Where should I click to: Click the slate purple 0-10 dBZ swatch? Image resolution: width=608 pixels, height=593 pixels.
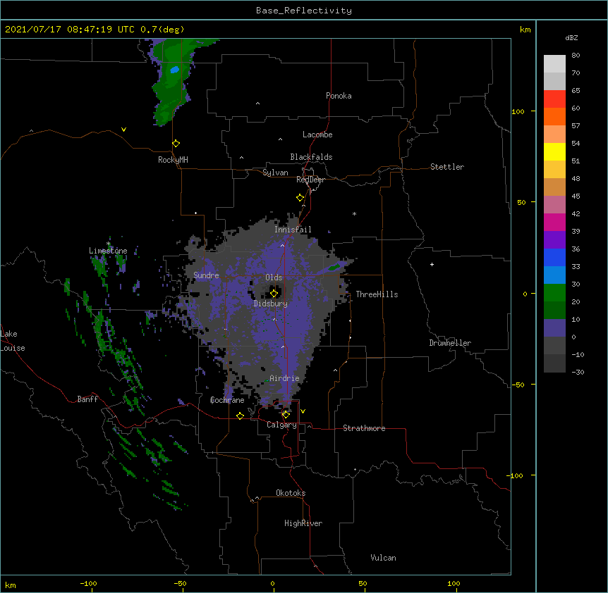[x=554, y=328]
